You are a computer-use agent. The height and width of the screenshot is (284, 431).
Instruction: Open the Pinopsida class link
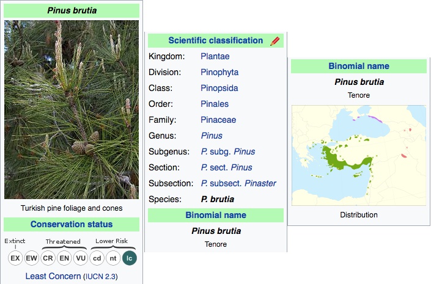219,88
